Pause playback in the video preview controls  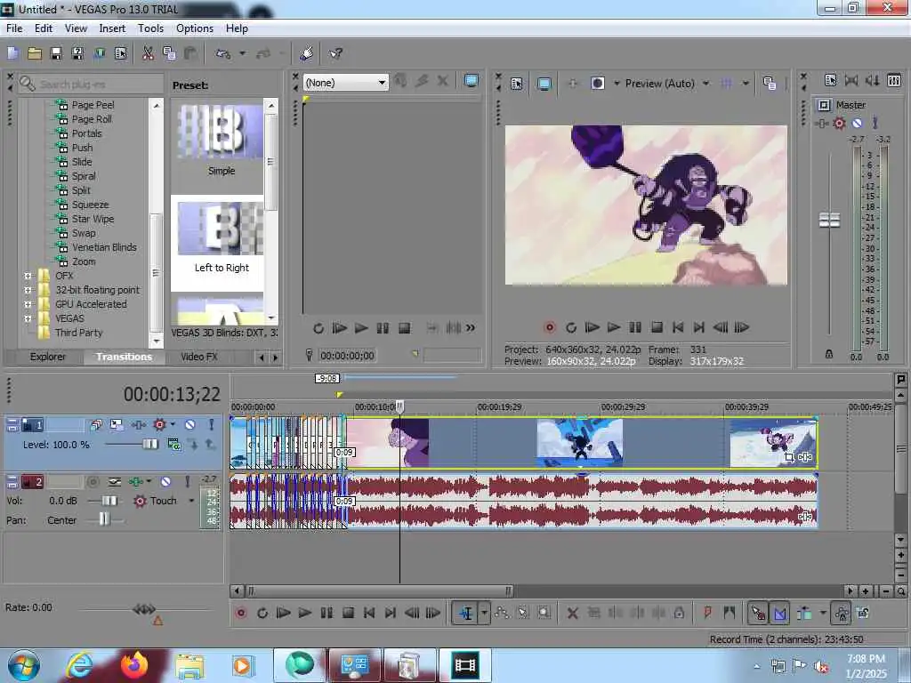pos(635,327)
